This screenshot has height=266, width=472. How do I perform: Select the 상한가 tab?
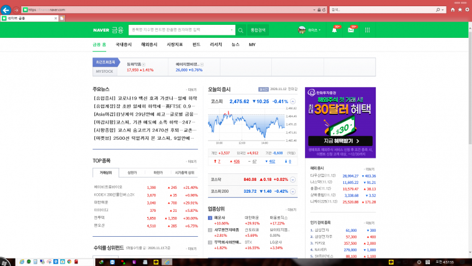132,173
